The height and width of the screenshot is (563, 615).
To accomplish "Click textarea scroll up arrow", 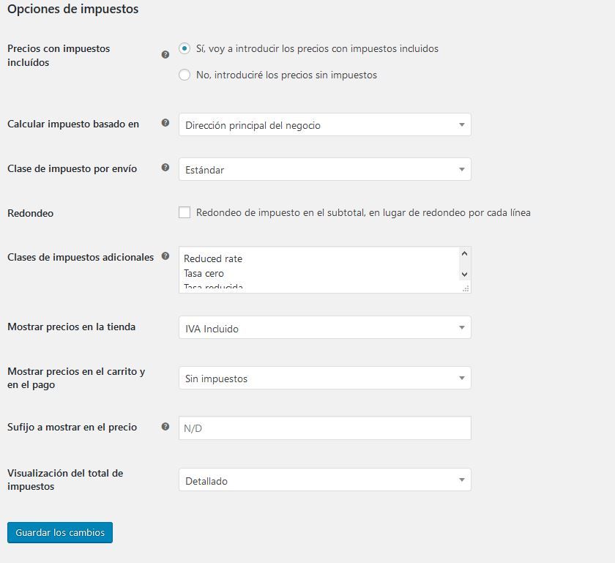I will (x=464, y=253).
